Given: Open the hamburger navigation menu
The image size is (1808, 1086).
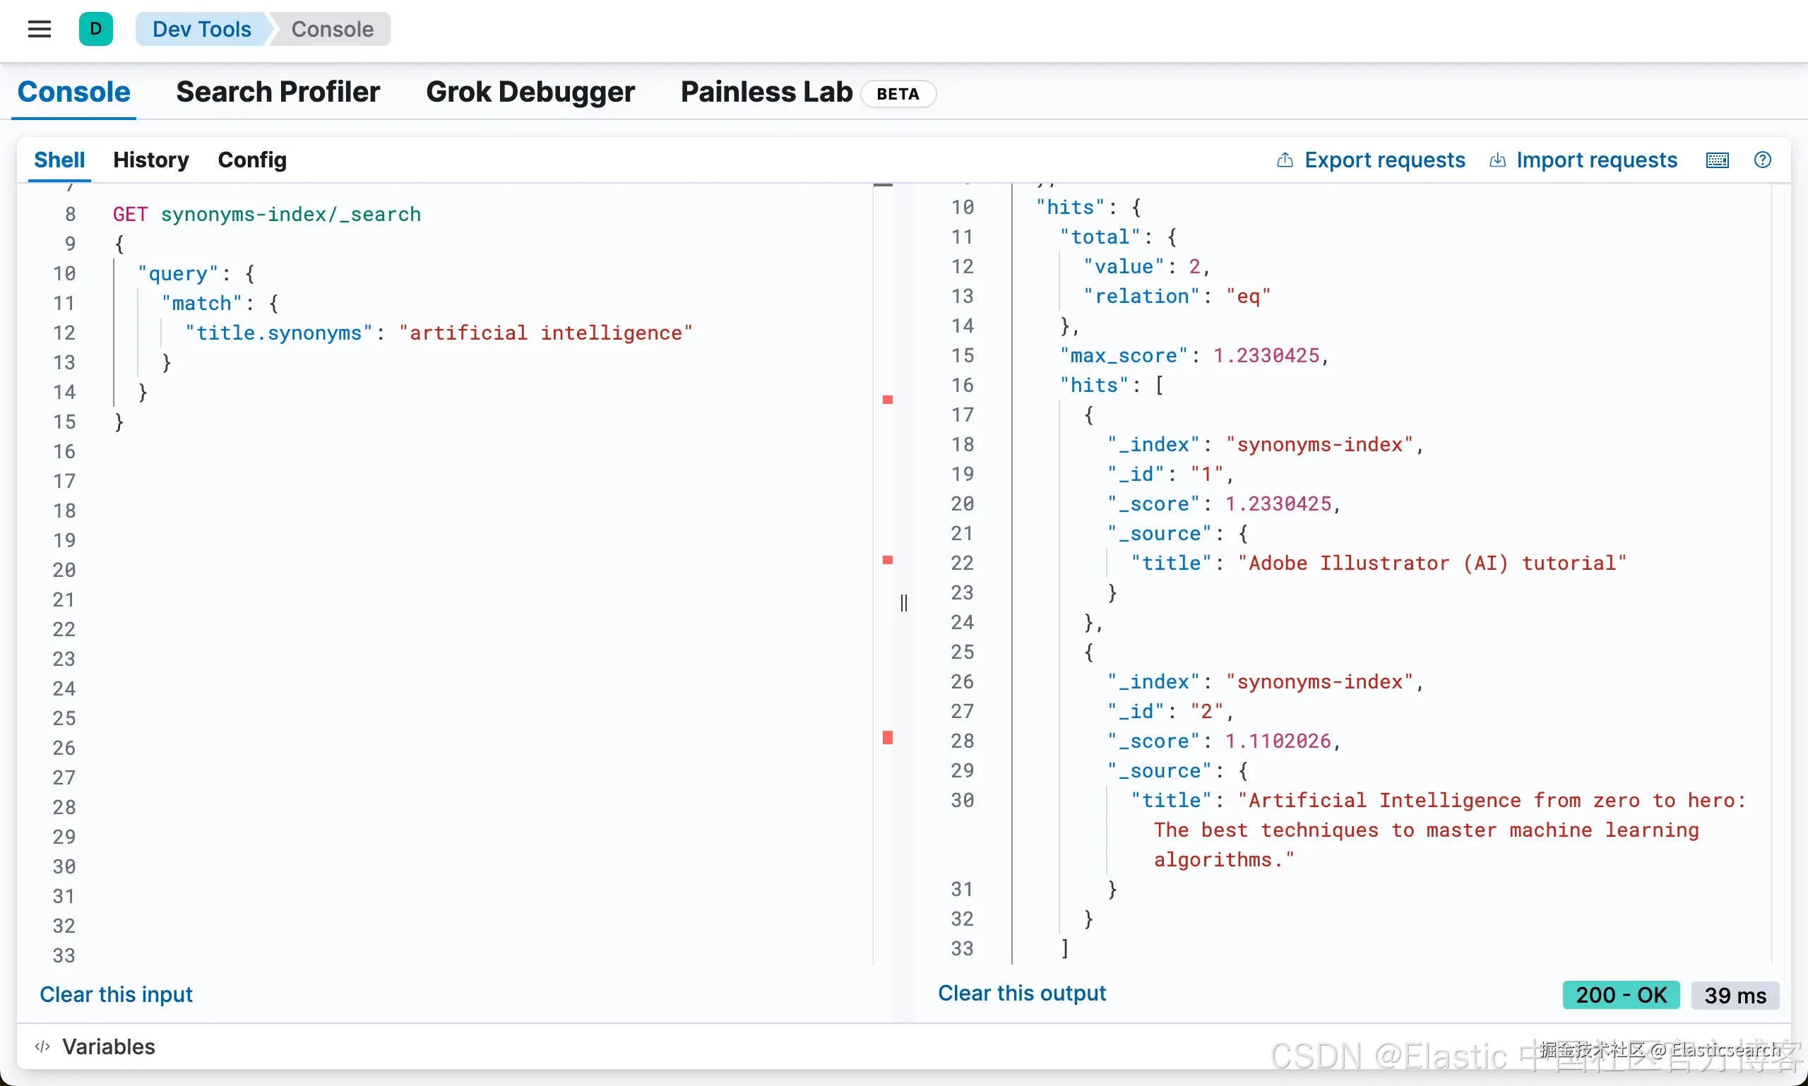Looking at the screenshot, I should pyautogui.click(x=40, y=29).
